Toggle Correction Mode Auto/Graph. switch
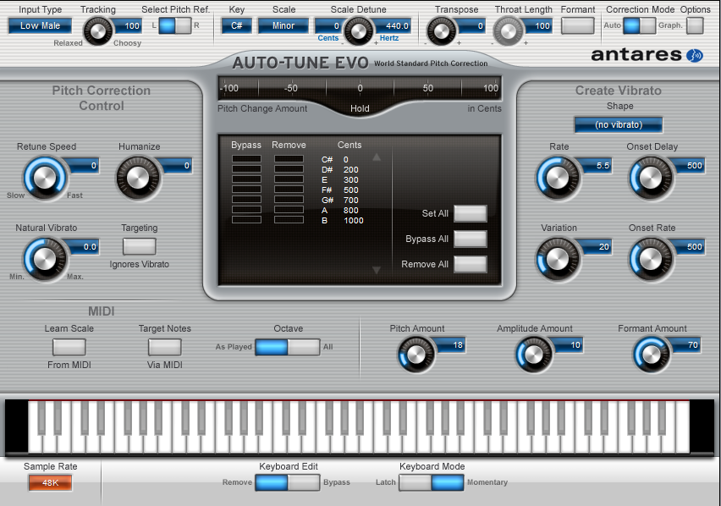The width and height of the screenshot is (721, 506). [640, 25]
